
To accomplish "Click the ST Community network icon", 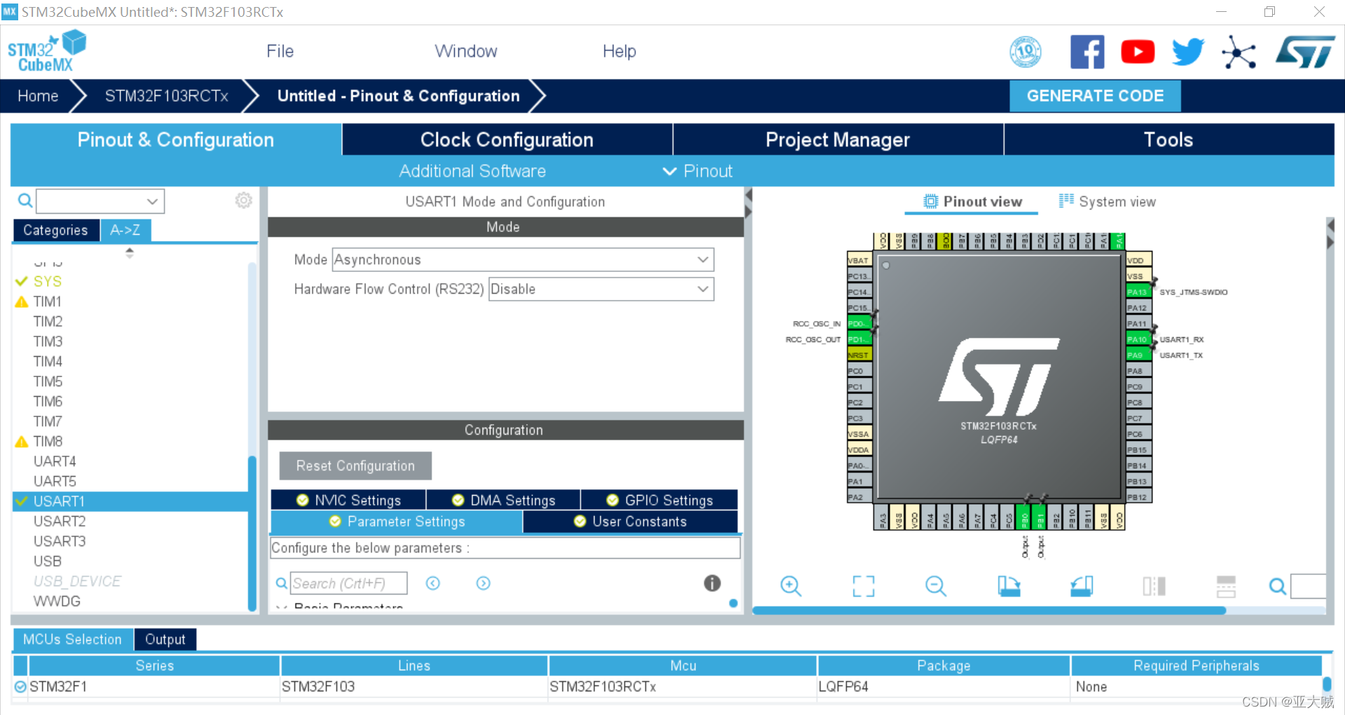I will point(1239,51).
